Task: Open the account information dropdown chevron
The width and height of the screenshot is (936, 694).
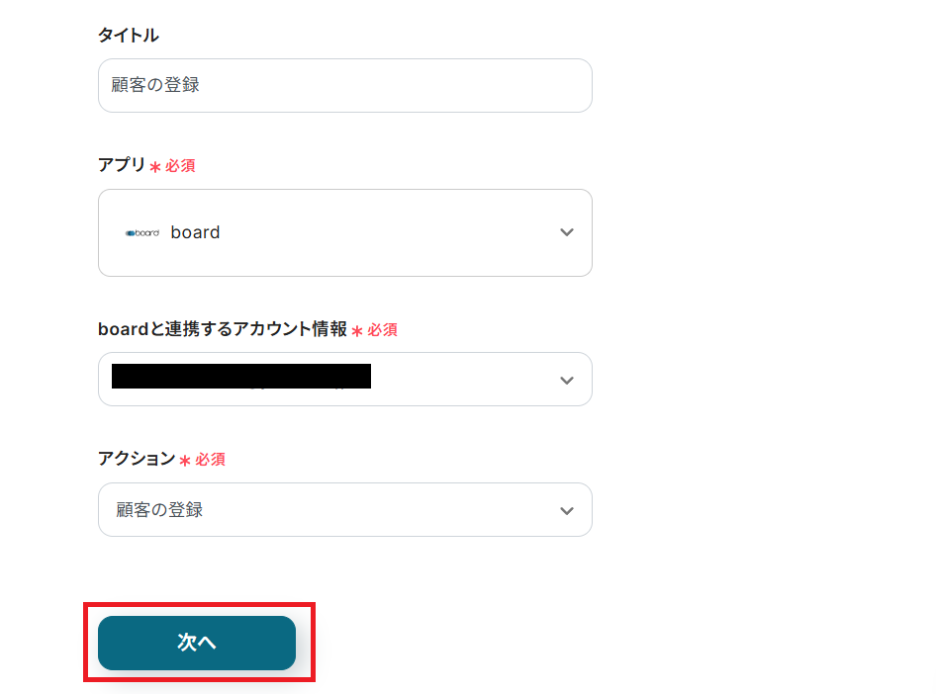Action: (x=567, y=381)
